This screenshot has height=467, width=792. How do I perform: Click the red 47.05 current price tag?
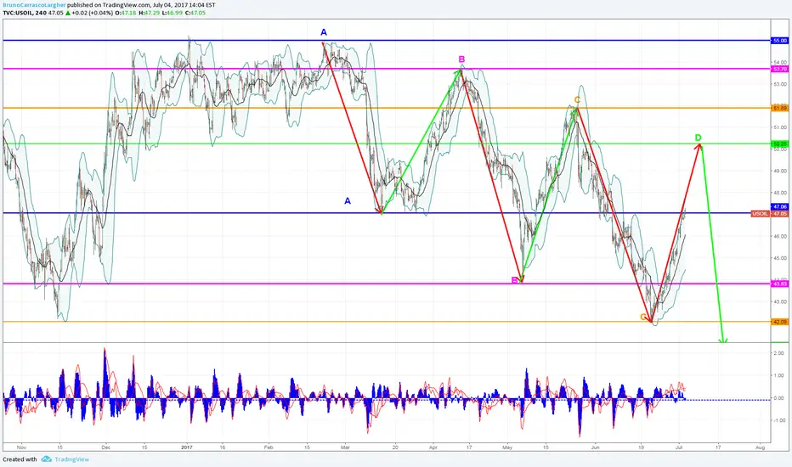pyautogui.click(x=780, y=214)
